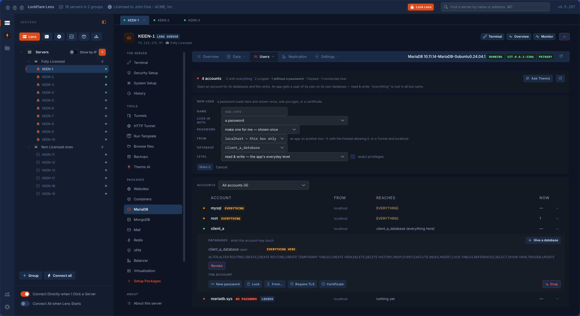
Task: Close the KEEN-1 tab
Action: pyautogui.click(x=144, y=20)
